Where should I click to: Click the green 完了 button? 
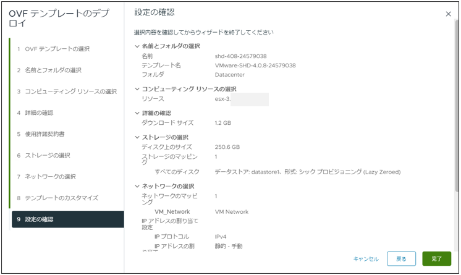437,259
